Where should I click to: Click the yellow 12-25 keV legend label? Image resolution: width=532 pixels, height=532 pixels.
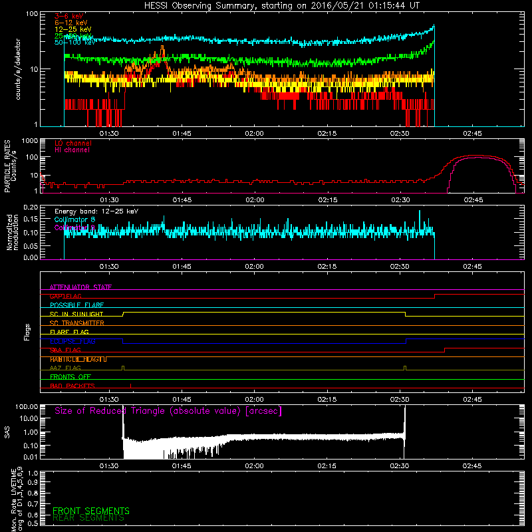click(x=73, y=29)
